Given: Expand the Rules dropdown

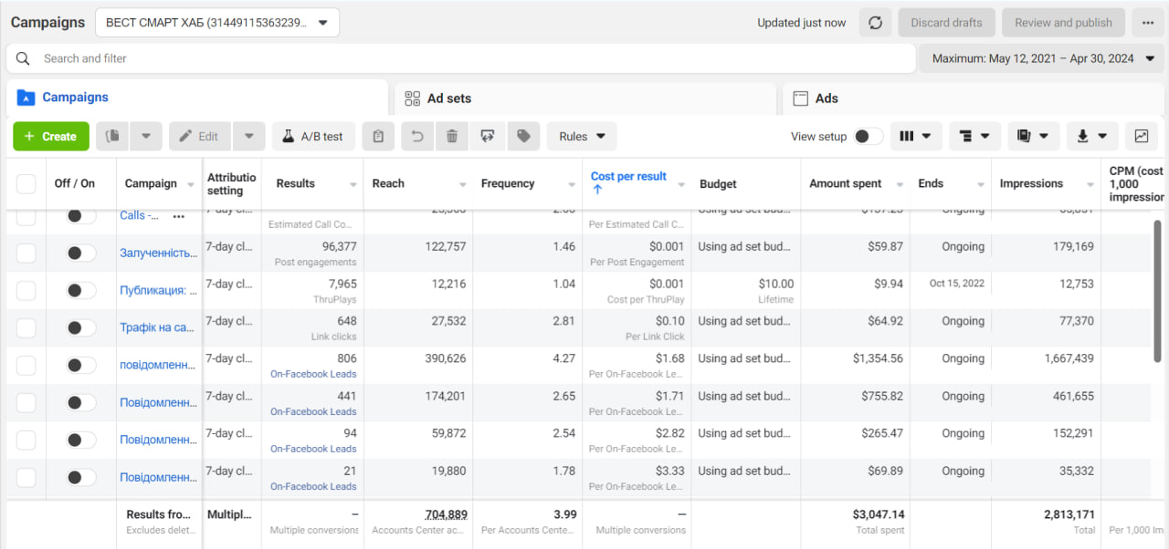Looking at the screenshot, I should 582,137.
